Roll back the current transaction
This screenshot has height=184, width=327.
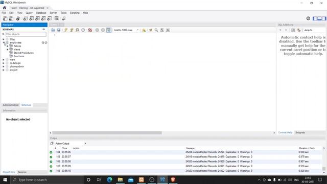click(103, 30)
